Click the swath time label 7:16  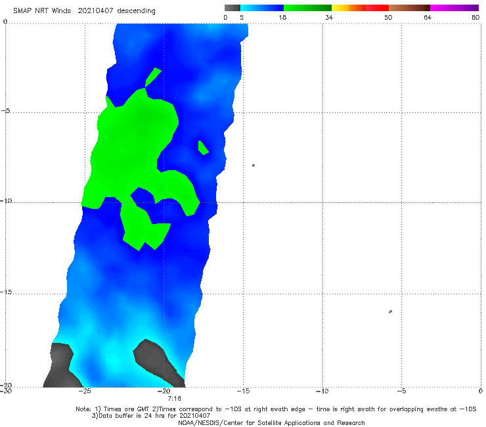174,399
